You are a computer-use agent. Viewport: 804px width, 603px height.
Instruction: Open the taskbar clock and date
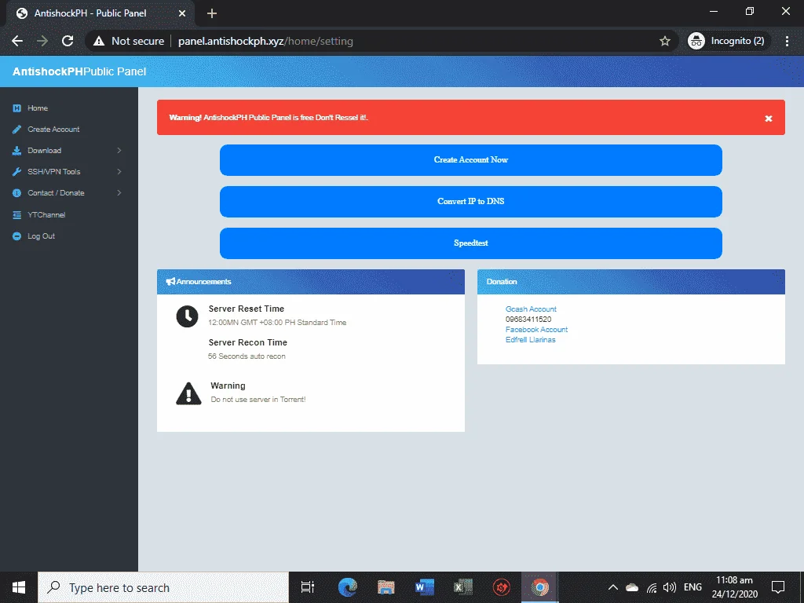[x=734, y=587]
